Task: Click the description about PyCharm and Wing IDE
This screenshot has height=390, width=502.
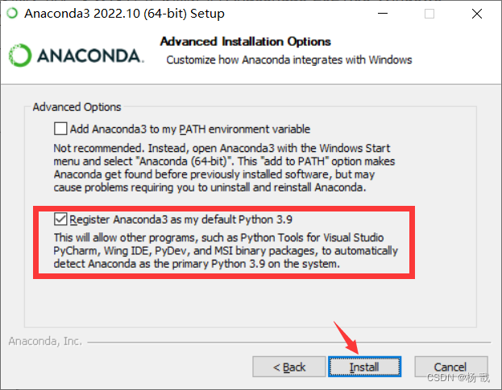Action: point(226,251)
